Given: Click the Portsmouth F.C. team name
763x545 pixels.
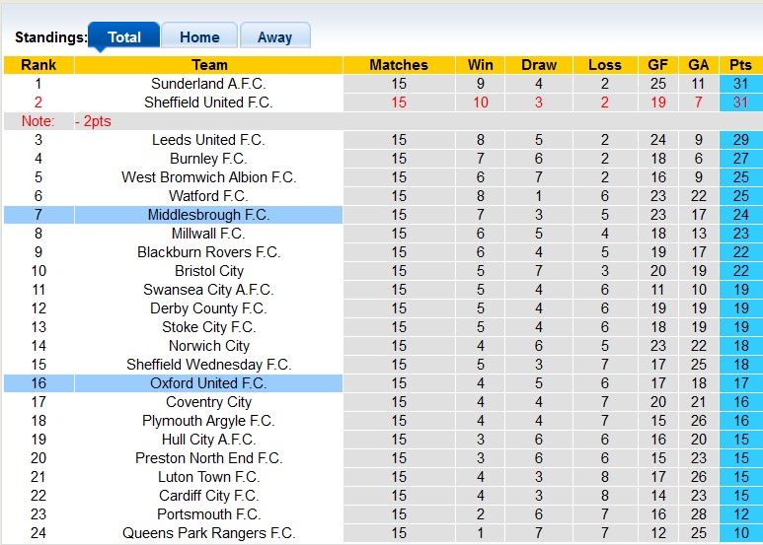Looking at the screenshot, I should [208, 514].
